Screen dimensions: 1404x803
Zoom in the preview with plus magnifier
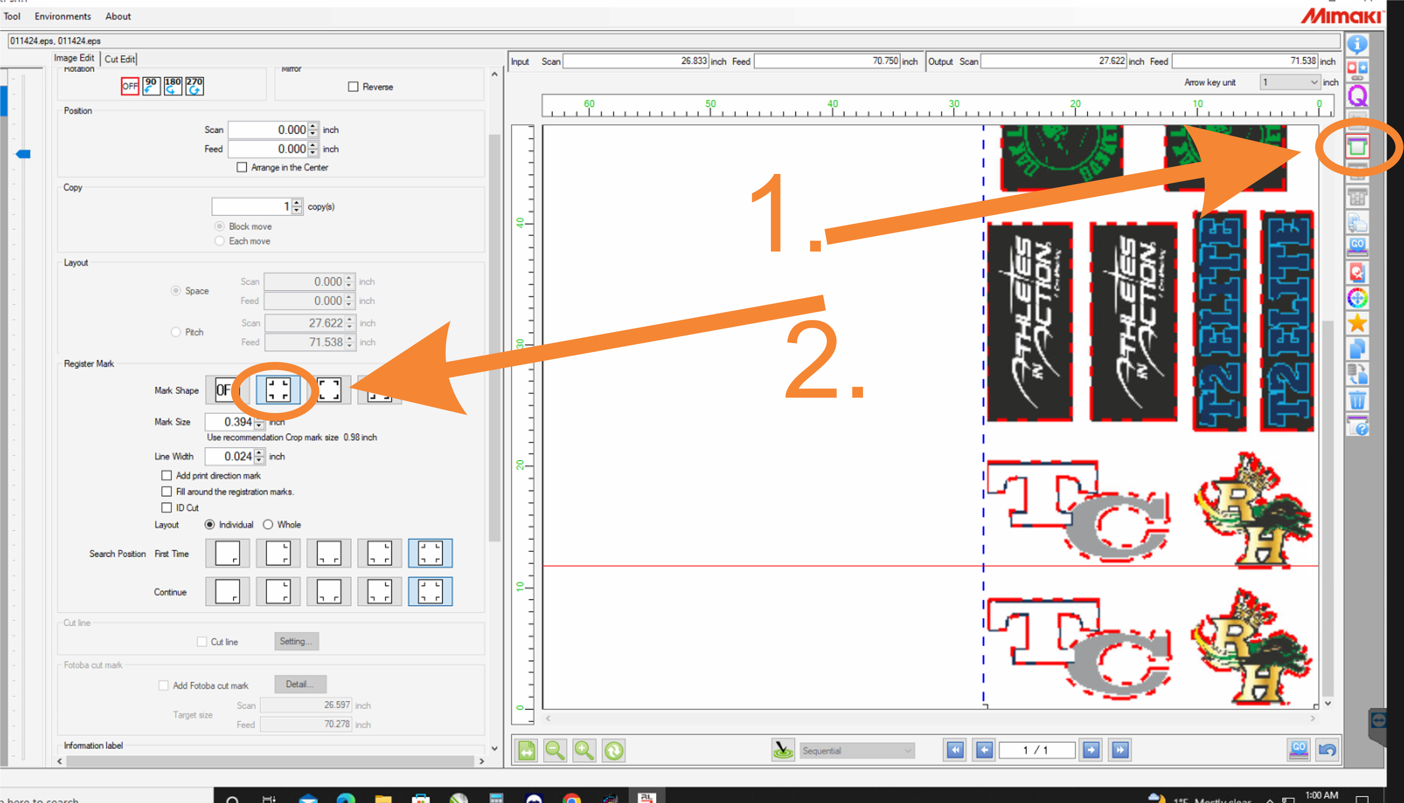pos(584,751)
